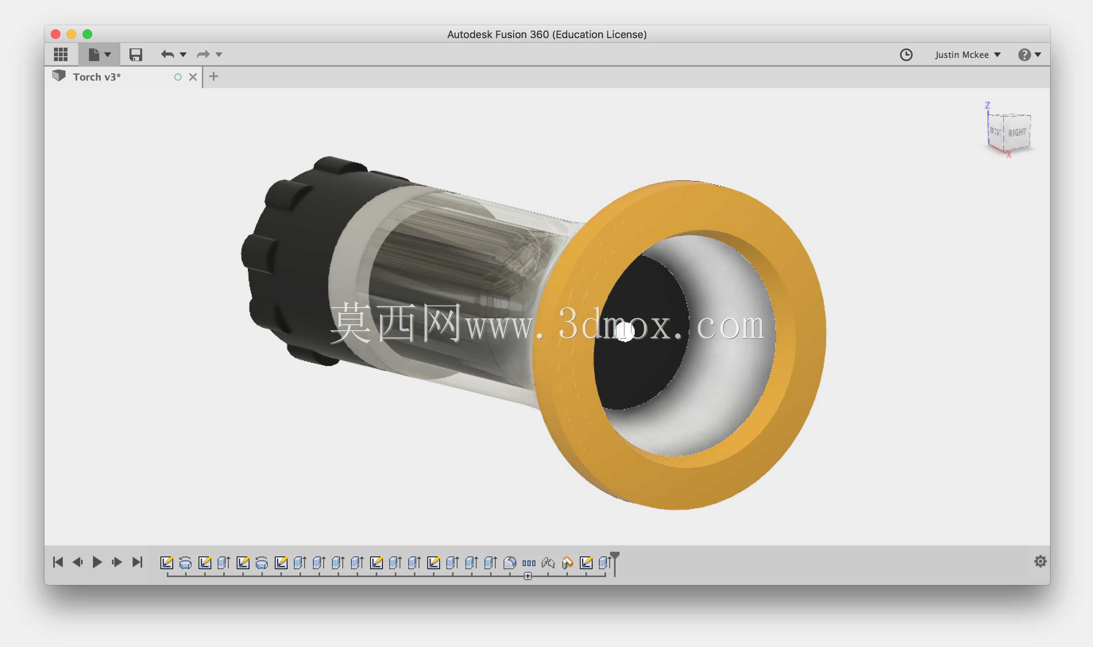Save the Torch design
The image size is (1093, 647).
click(x=136, y=54)
